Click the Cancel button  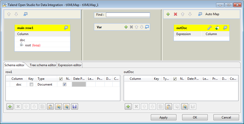(226, 117)
